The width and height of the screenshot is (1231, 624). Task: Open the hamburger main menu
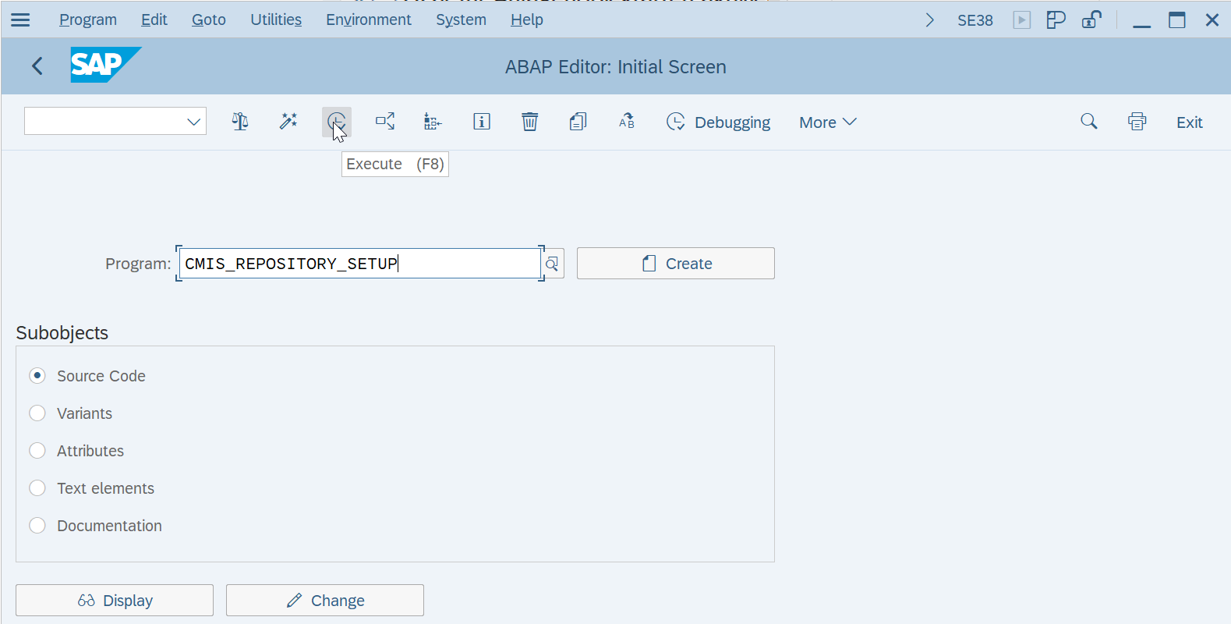[20, 19]
